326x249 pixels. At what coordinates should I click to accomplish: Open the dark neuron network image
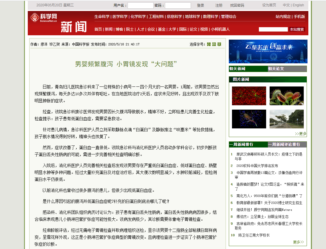tap(249, 119)
